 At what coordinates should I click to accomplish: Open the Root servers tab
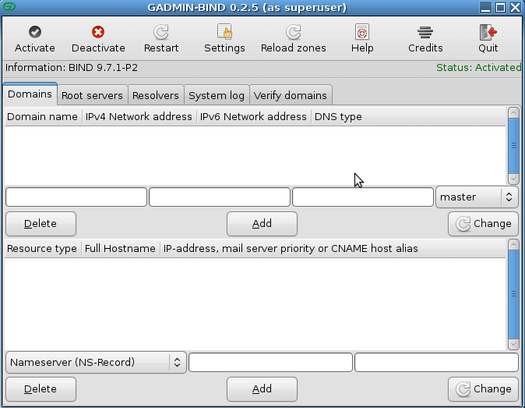pos(92,95)
